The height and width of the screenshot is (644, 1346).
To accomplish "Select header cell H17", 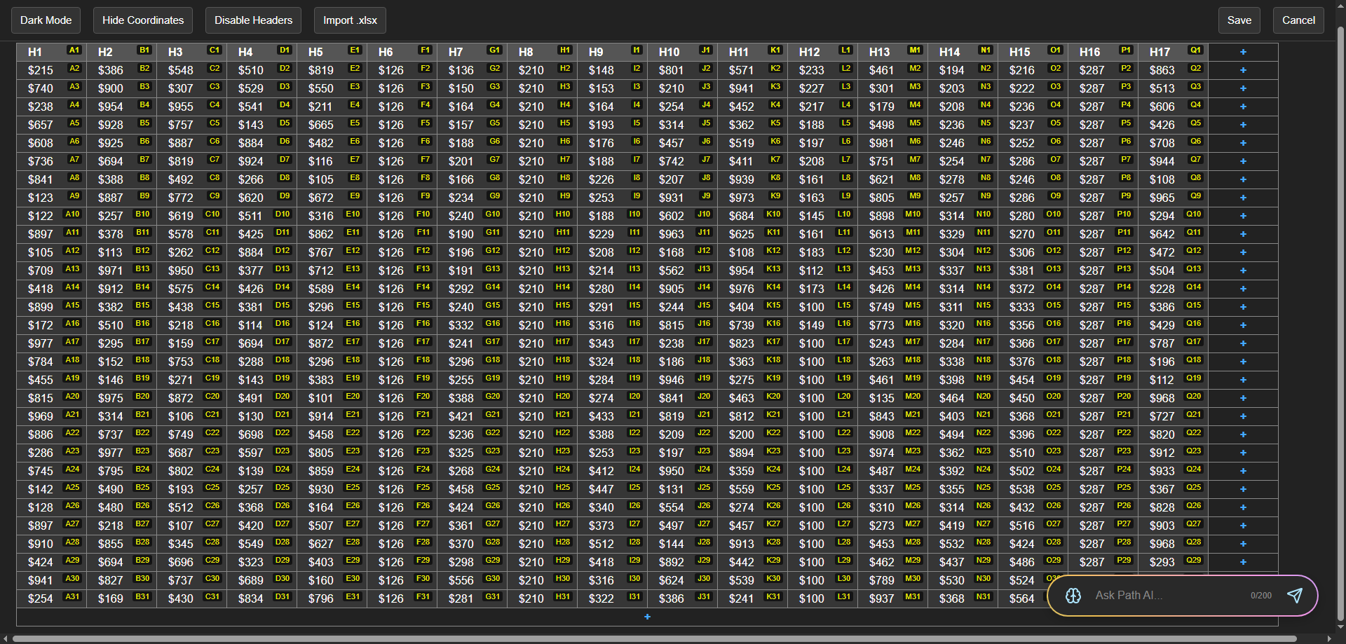I will 1173,52.
